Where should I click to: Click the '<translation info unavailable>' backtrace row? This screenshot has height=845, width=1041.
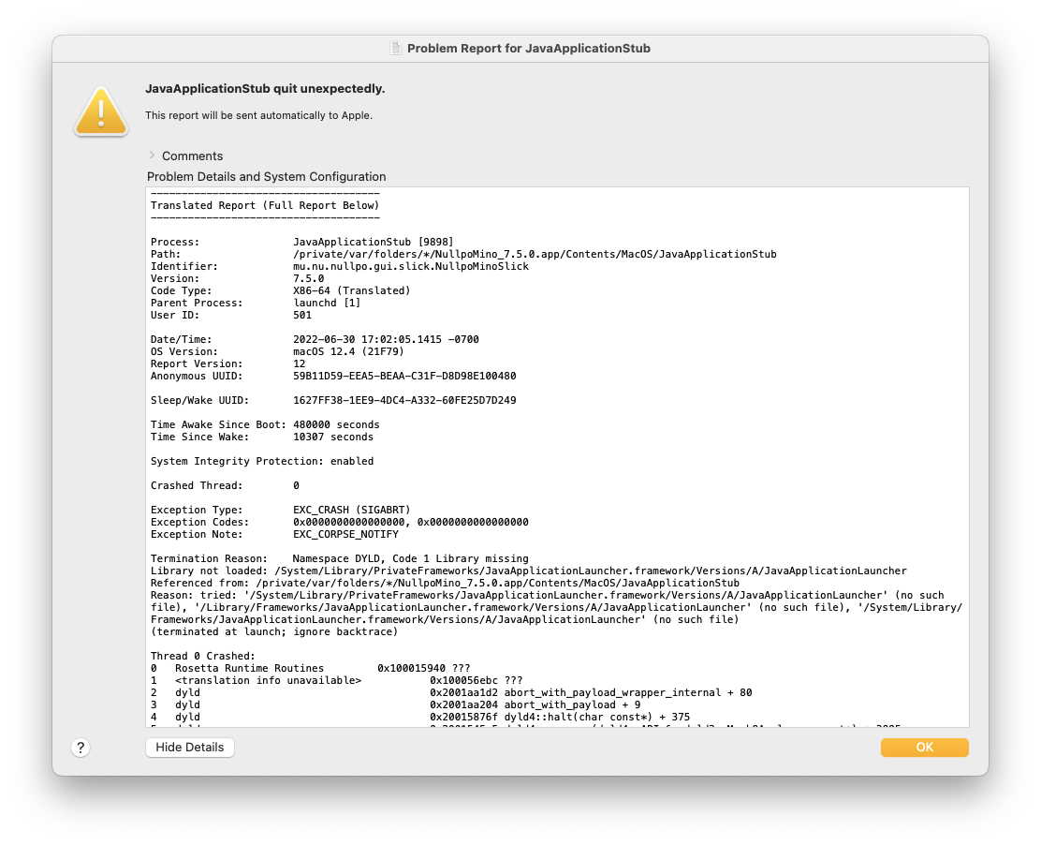pyautogui.click(x=337, y=680)
